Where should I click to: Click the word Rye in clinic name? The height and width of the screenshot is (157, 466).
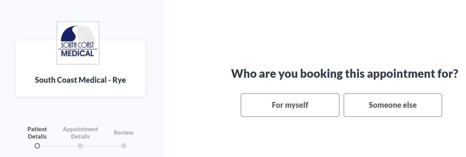(119, 80)
